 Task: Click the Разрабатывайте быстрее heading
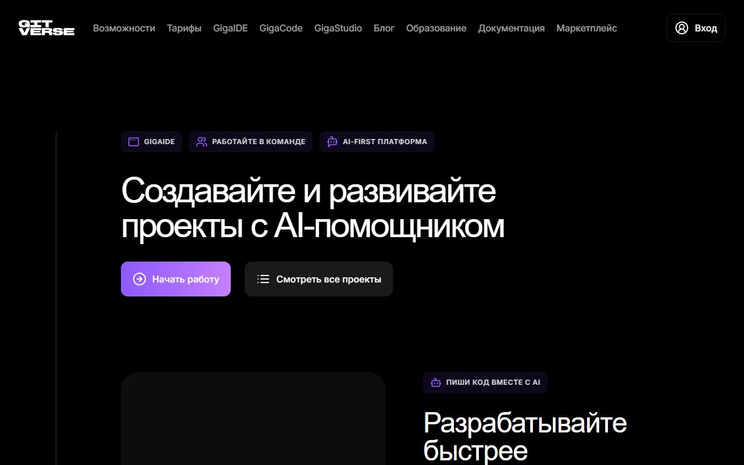(x=525, y=436)
